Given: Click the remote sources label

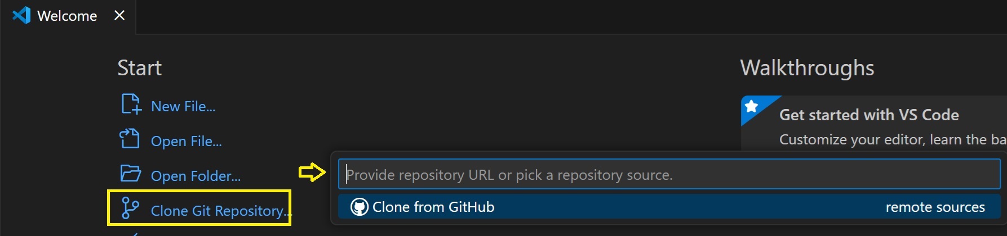Looking at the screenshot, I should click(x=935, y=207).
